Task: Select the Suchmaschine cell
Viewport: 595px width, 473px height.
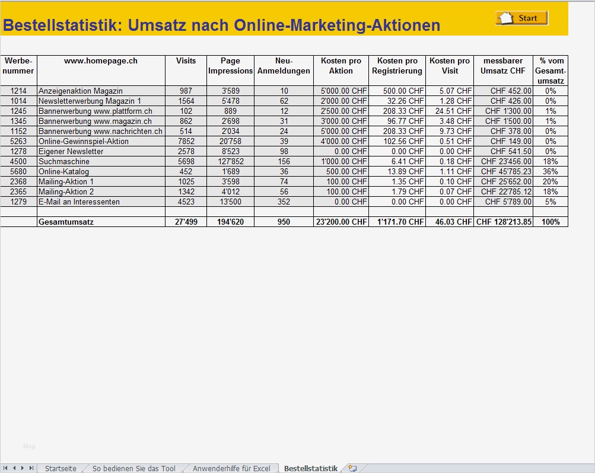Action: [x=101, y=161]
